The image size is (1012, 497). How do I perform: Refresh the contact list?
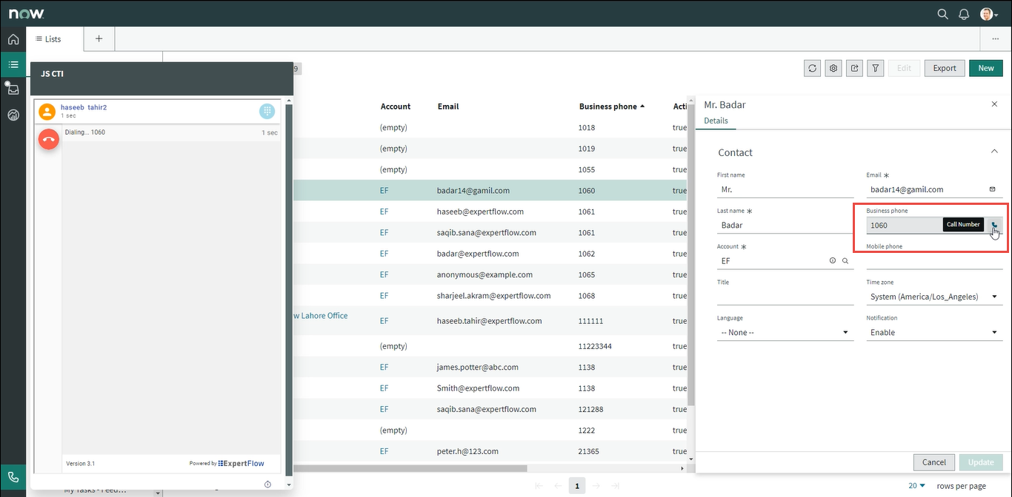click(x=813, y=68)
